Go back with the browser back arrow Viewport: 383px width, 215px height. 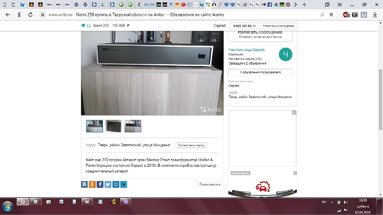(x=8, y=14)
